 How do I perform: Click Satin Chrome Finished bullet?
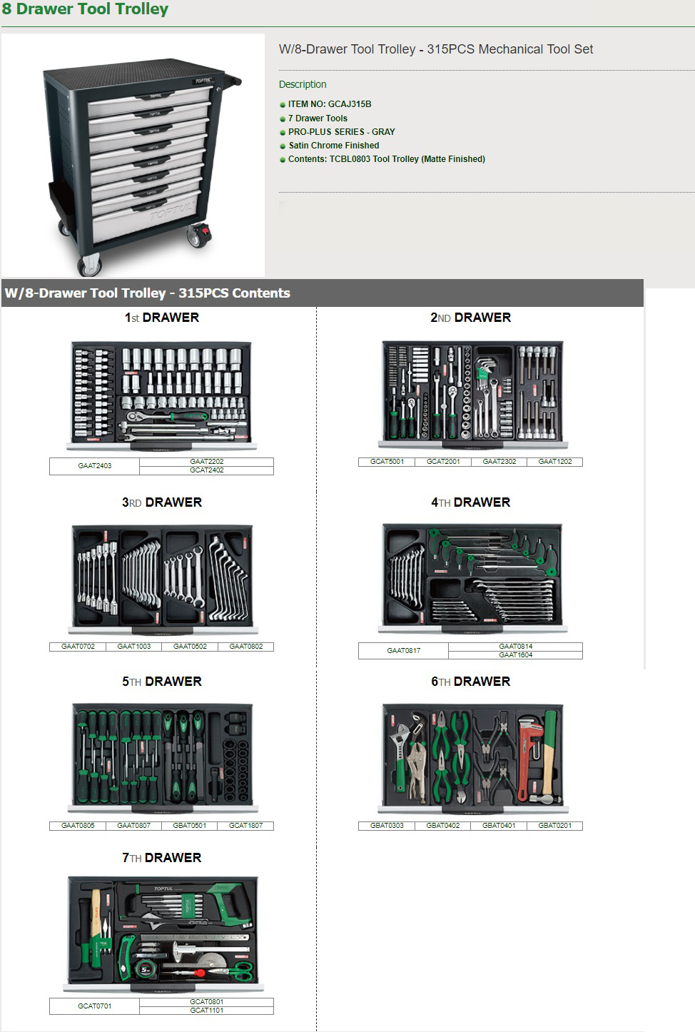[x=333, y=146]
